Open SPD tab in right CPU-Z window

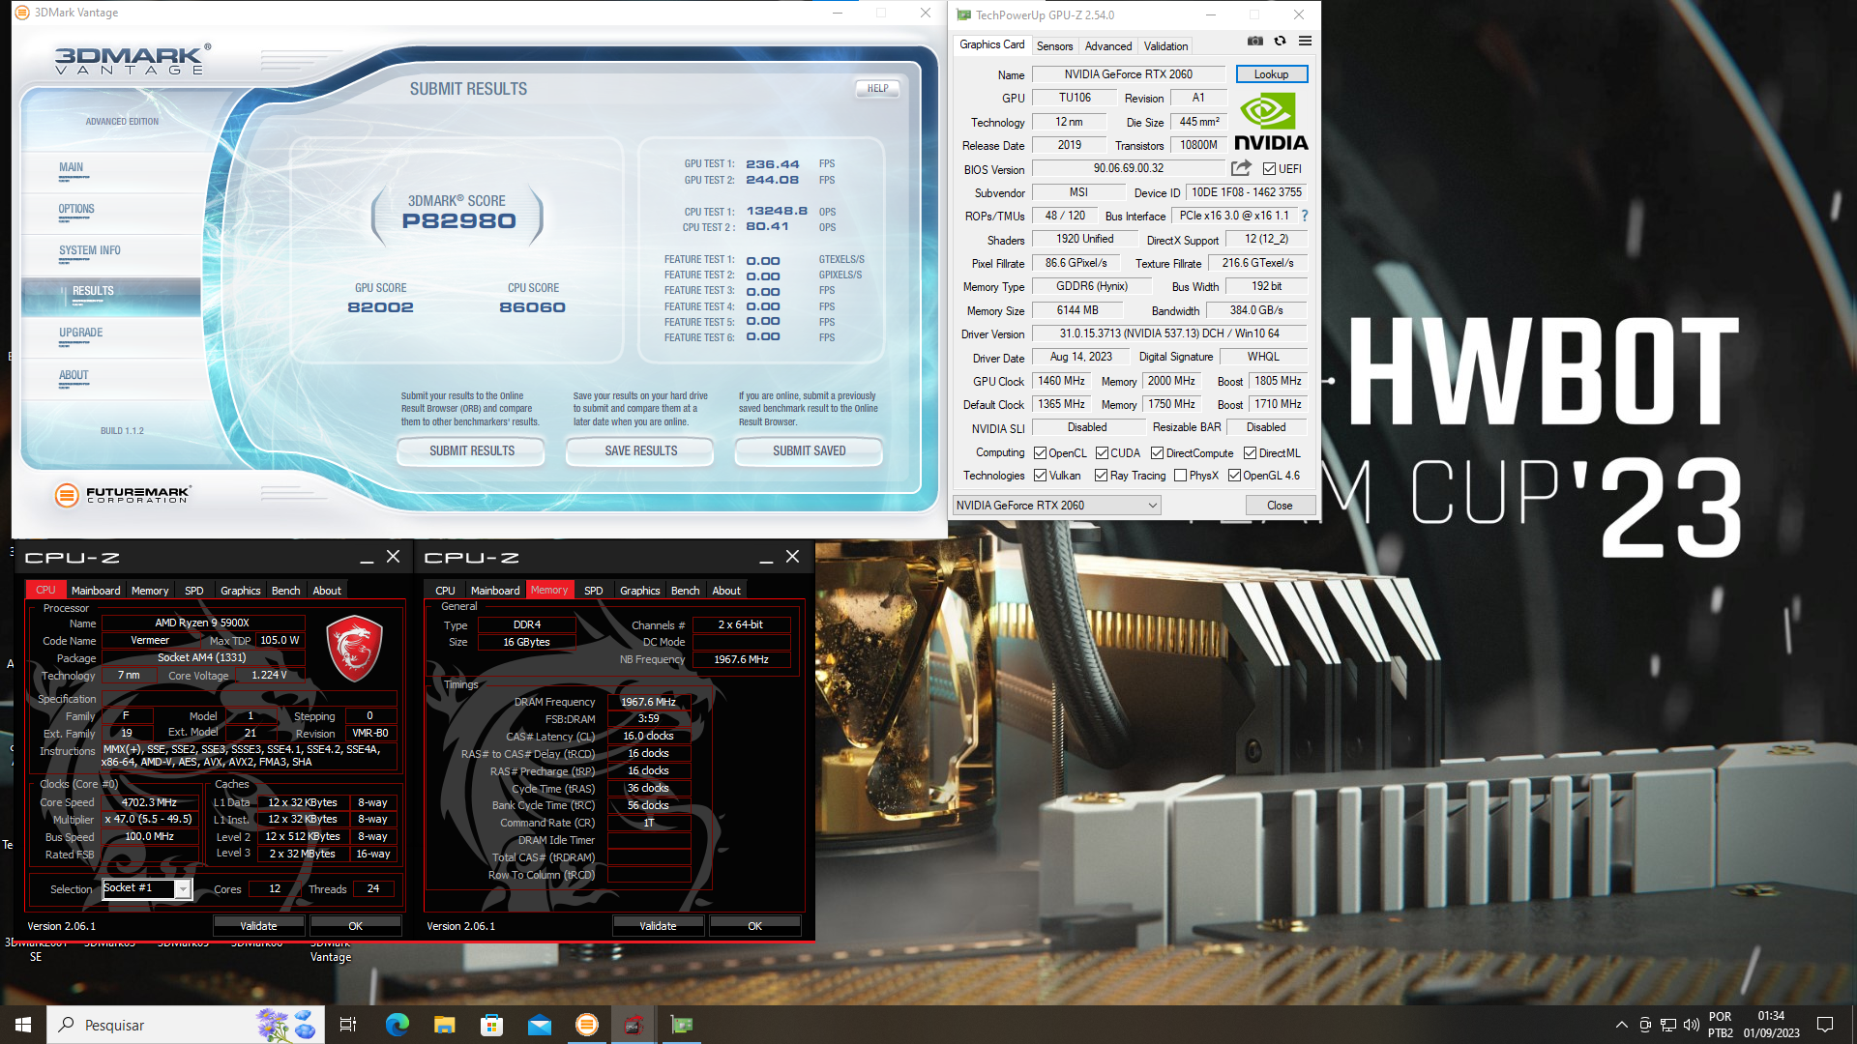coord(594,591)
